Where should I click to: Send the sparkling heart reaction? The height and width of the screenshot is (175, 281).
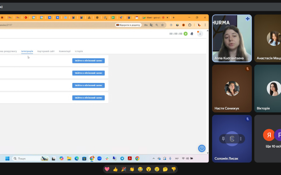click(x=107, y=169)
